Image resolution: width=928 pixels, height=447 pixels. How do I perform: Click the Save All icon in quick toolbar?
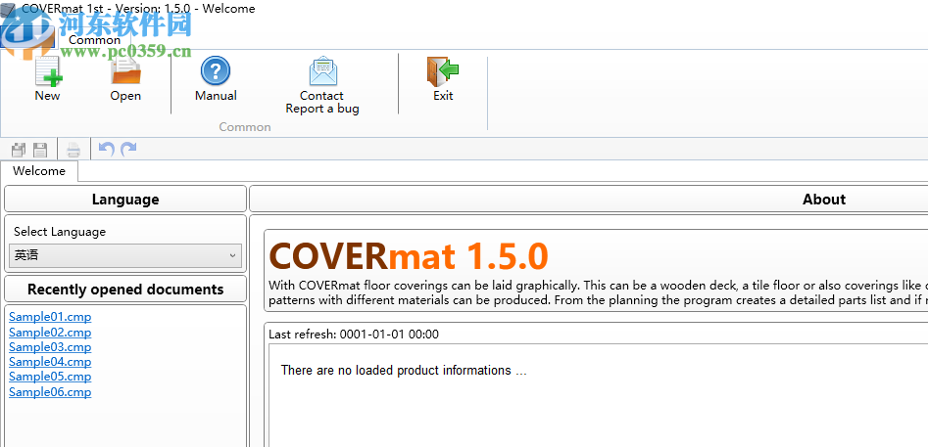click(19, 150)
